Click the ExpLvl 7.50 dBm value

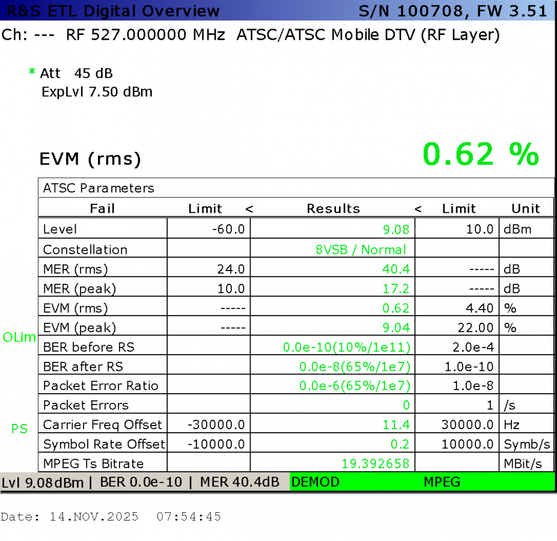point(97,92)
